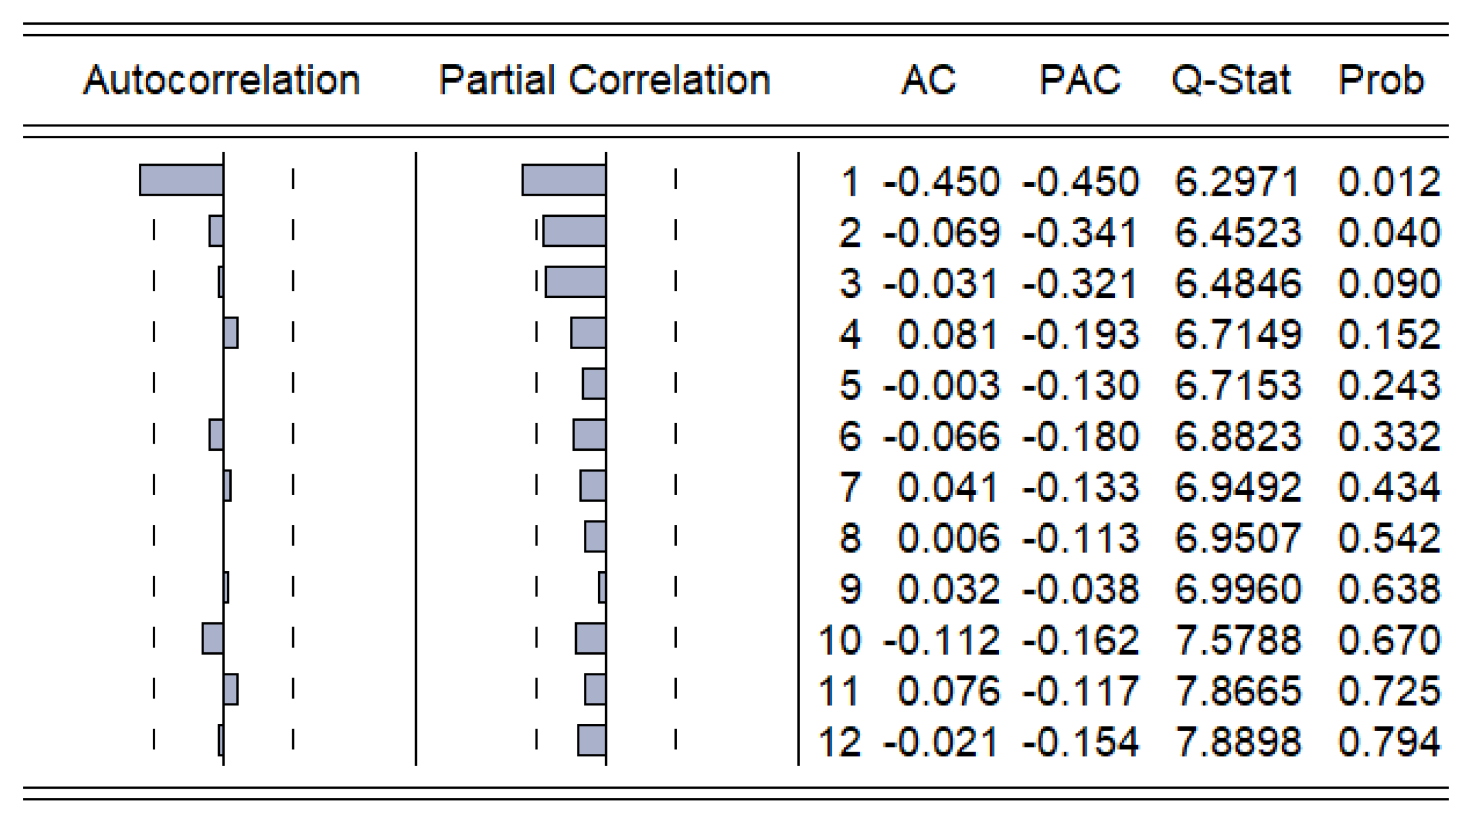The image size is (1466, 821).
Task: Click the lag 3 partial correlation bar
Action: pos(575,282)
